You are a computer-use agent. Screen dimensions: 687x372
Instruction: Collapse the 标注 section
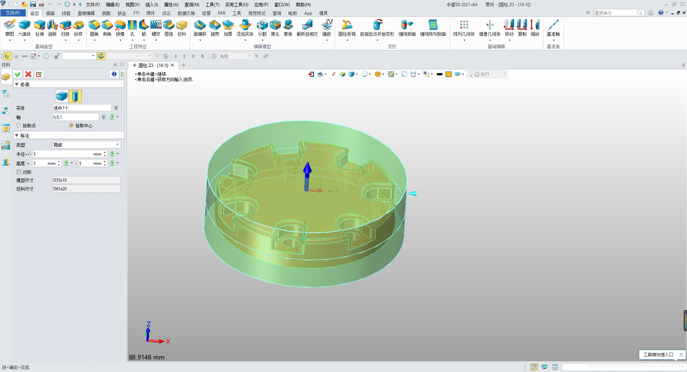click(17, 136)
